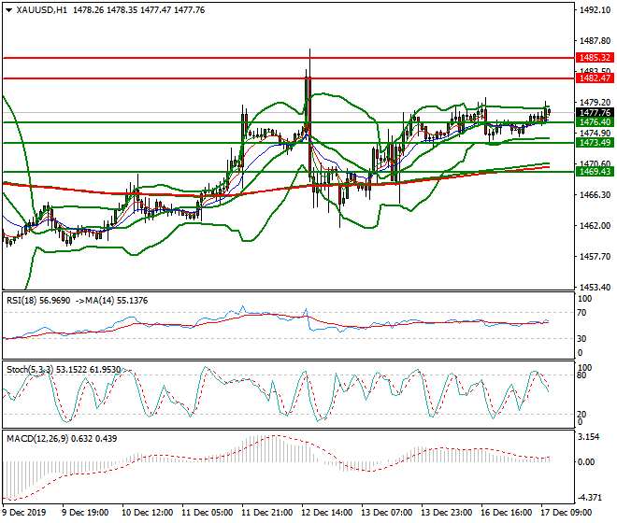Select the 1469.43 green support price label
The height and width of the screenshot is (523, 617).
click(x=595, y=172)
